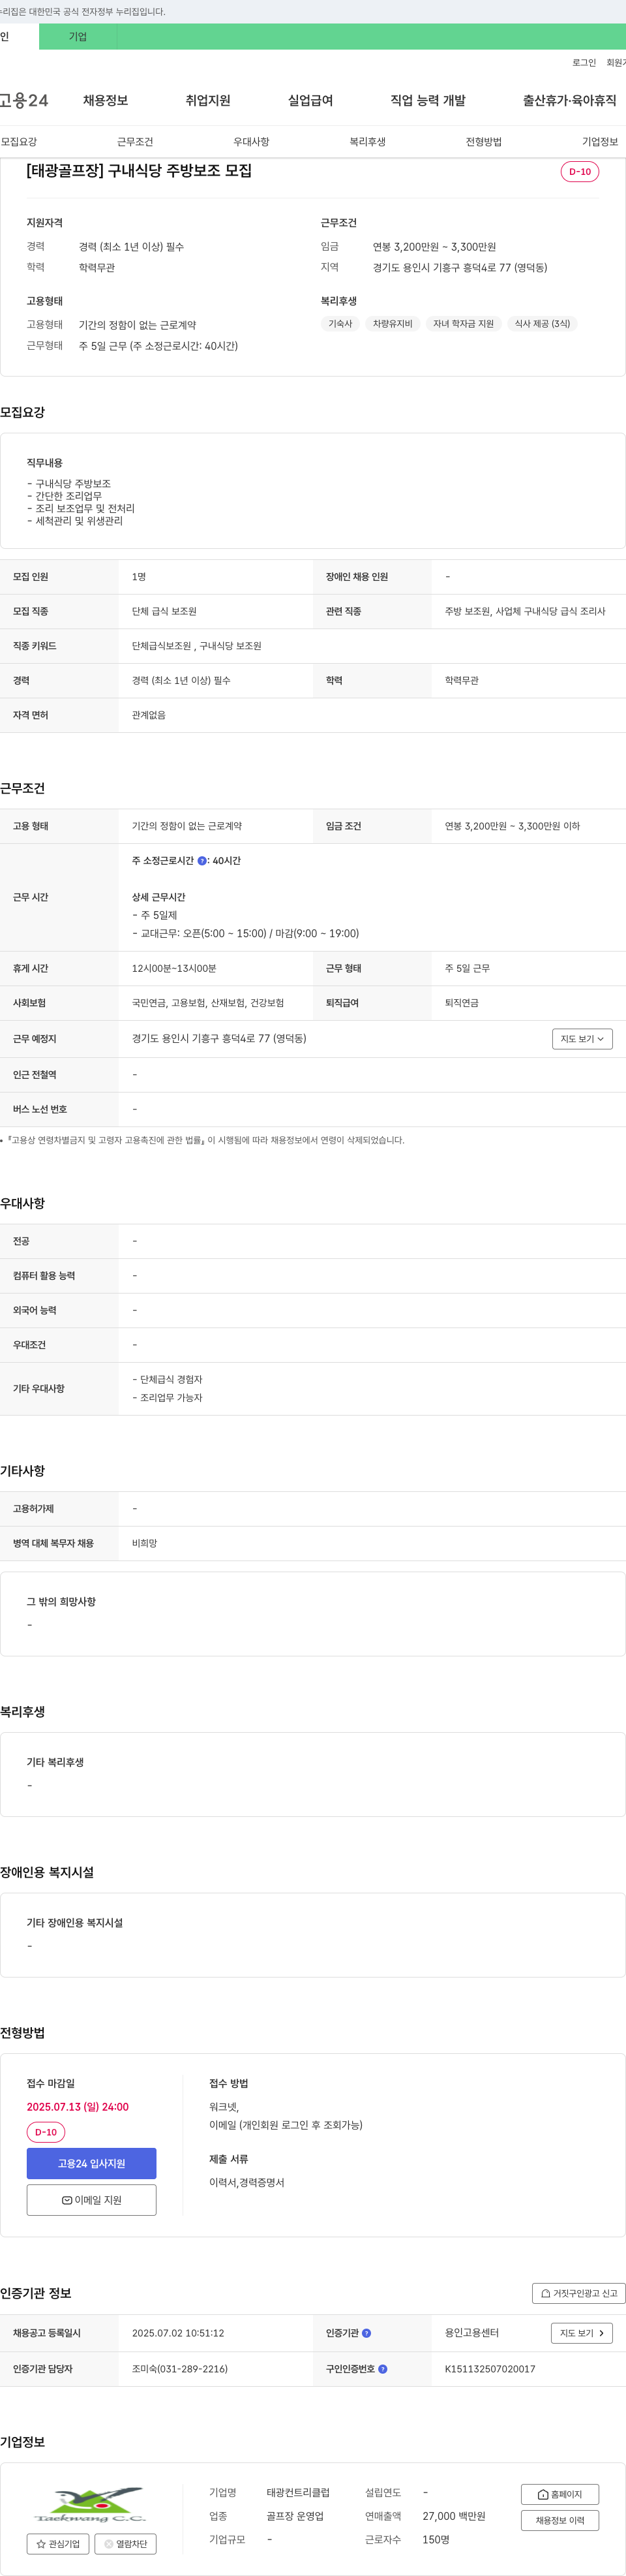626x2576 pixels.
Task: Click the 고용24 logo
Action: pyautogui.click(x=24, y=100)
